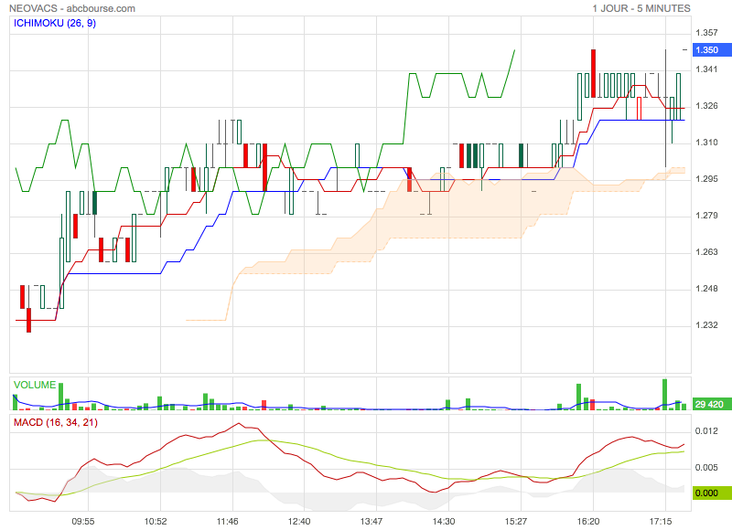
Task: Click the 15:27 time axis label
Action: tap(516, 521)
